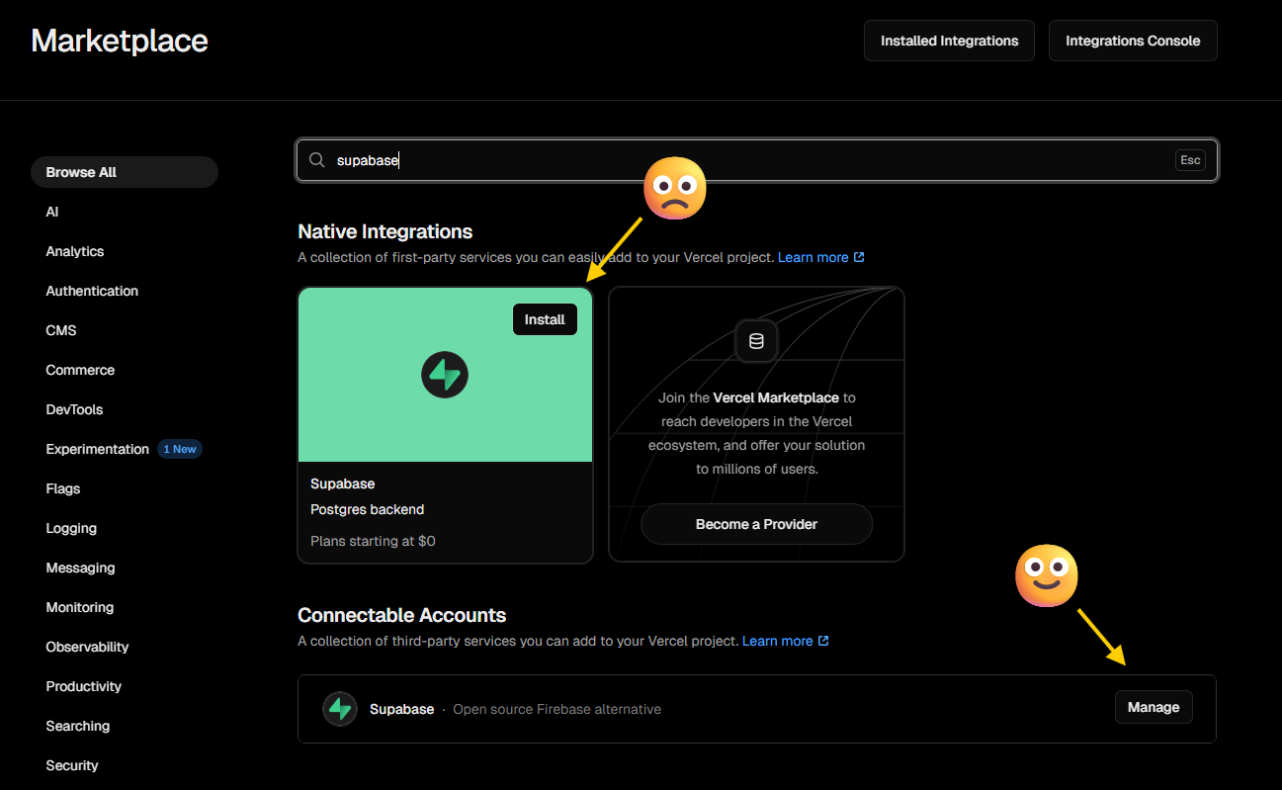Click the Supabase title in native card

click(x=343, y=483)
